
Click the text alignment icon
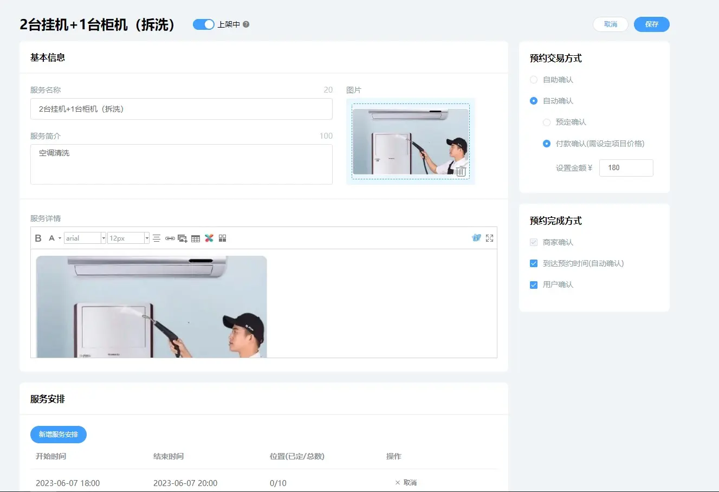click(x=157, y=238)
